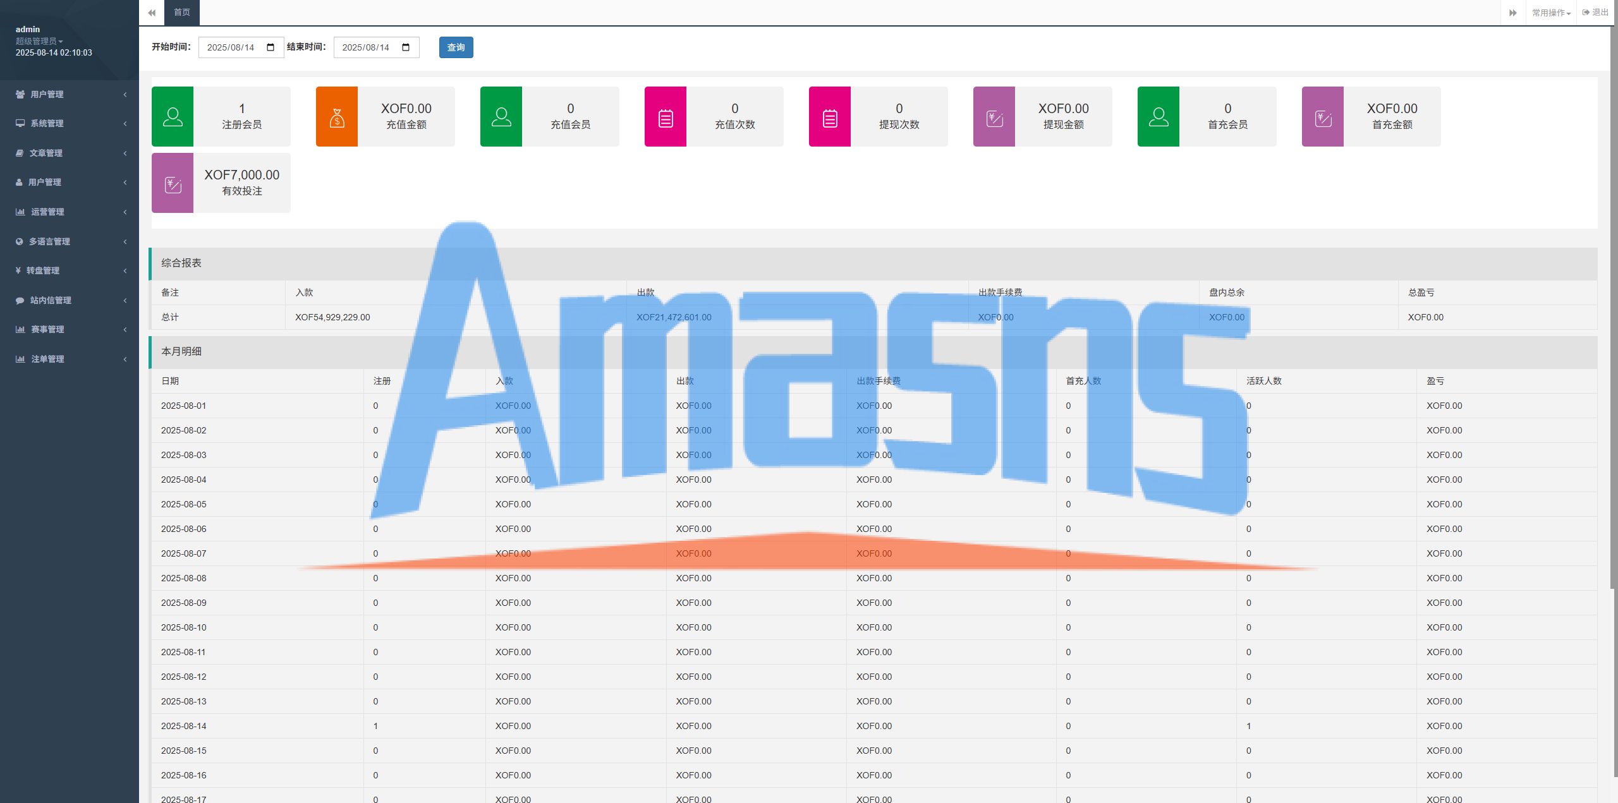
Task: Open the start date calendar picker
Action: 271,47
